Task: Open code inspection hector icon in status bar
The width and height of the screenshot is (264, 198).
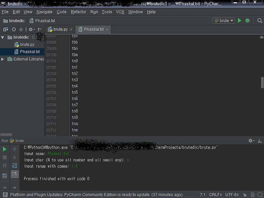Action: [253, 195]
